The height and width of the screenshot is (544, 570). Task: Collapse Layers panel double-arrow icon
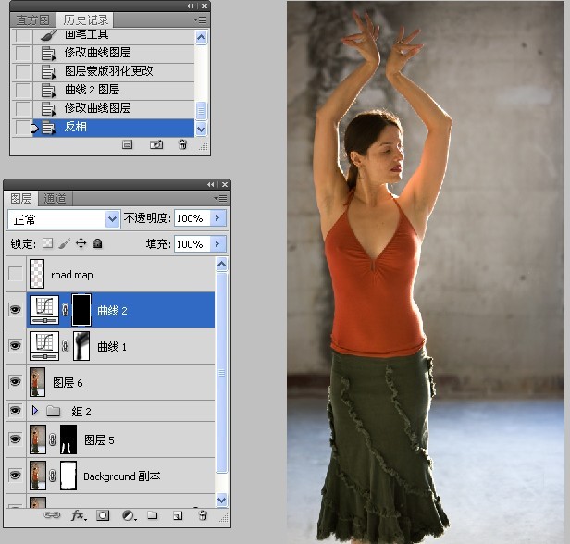pos(210,185)
